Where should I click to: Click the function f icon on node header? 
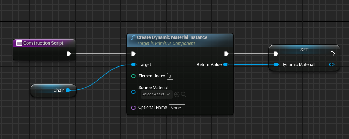(x=133, y=37)
